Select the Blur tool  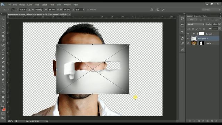point(3,70)
